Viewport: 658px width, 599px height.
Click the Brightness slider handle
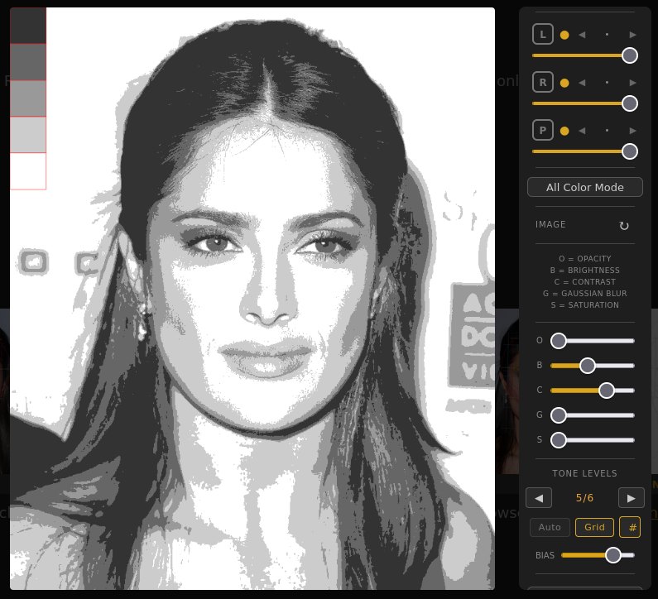coord(587,366)
